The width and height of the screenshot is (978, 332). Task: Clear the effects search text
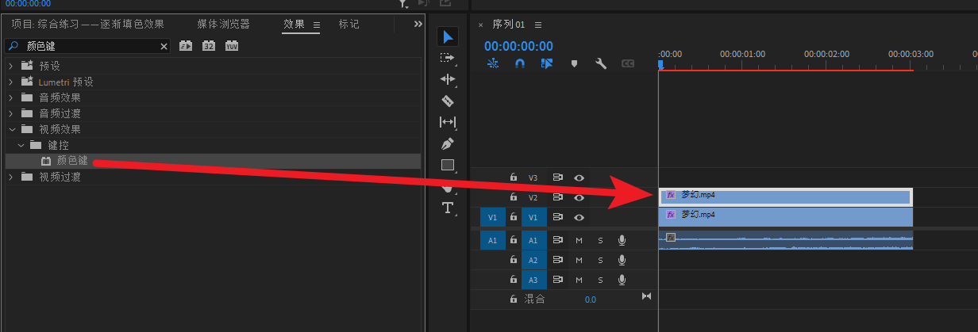(x=164, y=47)
